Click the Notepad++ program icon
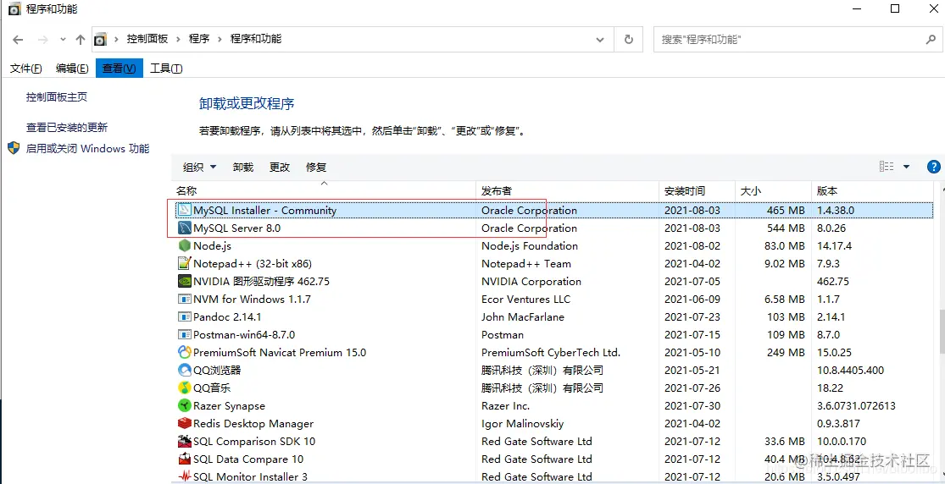Image resolution: width=945 pixels, height=484 pixels. [185, 264]
